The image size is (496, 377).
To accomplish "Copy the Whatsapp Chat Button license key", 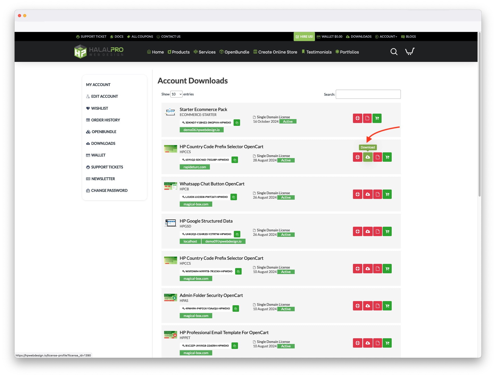I will tap(234, 197).
